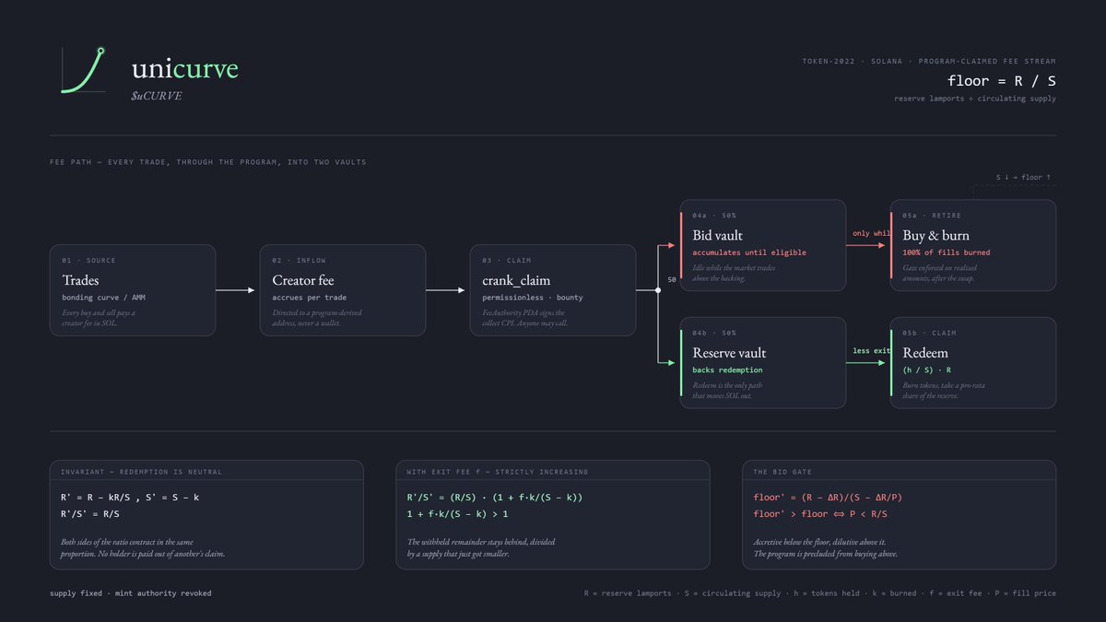Click the "Buy & burn" card title
The width and height of the screenshot is (1106, 622).
pyautogui.click(x=935, y=235)
